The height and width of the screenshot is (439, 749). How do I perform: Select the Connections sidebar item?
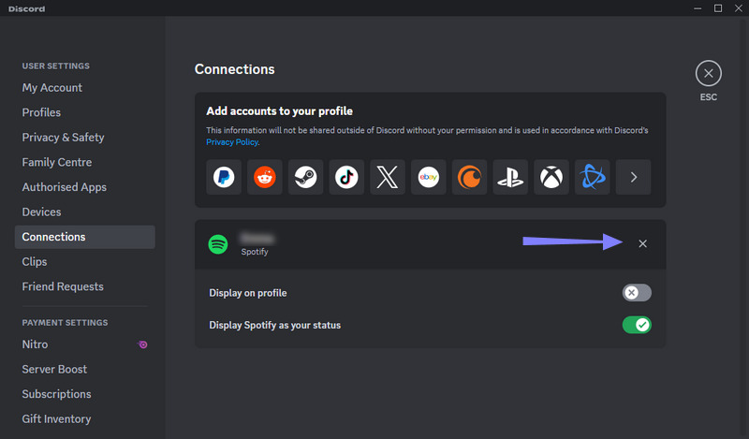[x=85, y=237]
